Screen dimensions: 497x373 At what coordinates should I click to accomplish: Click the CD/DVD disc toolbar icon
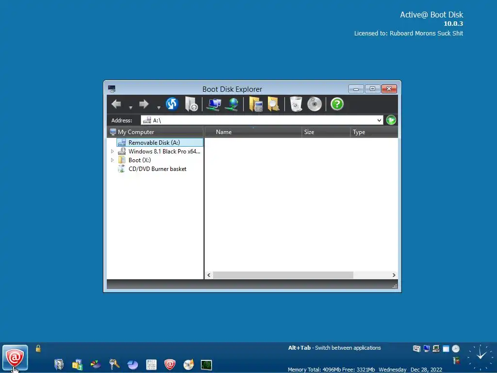click(315, 104)
